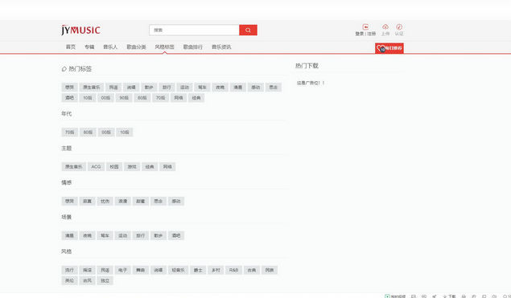Choose the 驾车 tag under 场景
This screenshot has height=298, width=511.
point(105,235)
